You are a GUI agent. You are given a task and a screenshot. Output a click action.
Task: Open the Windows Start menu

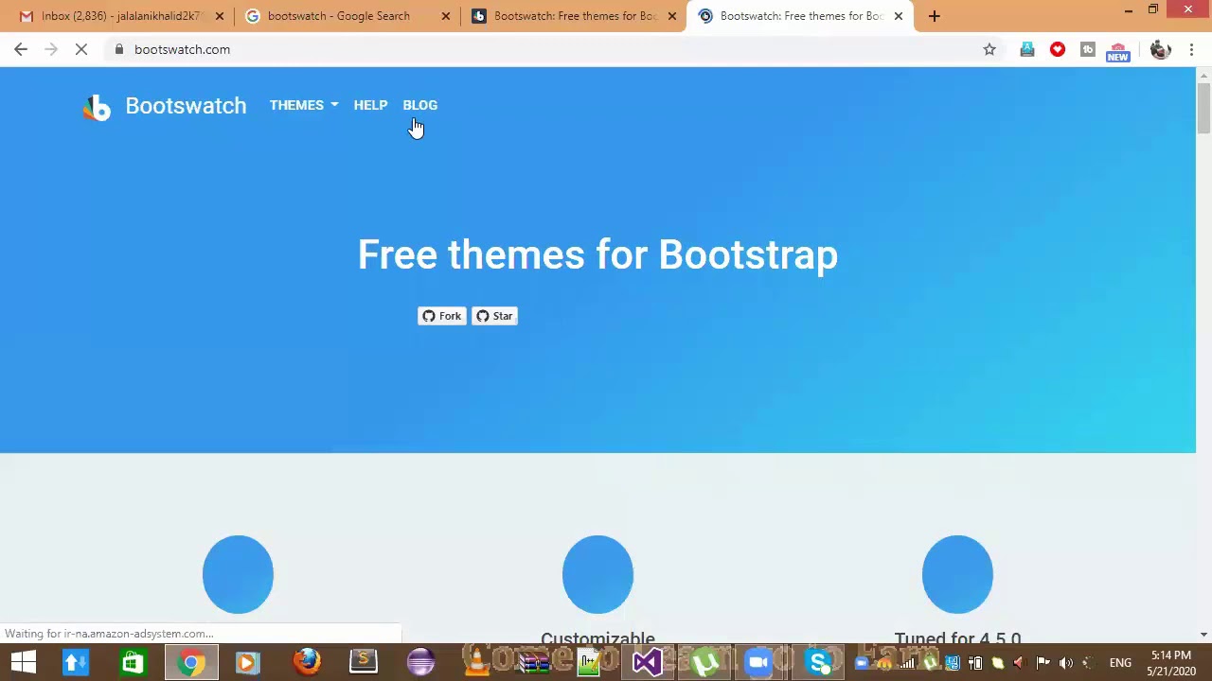click(24, 662)
